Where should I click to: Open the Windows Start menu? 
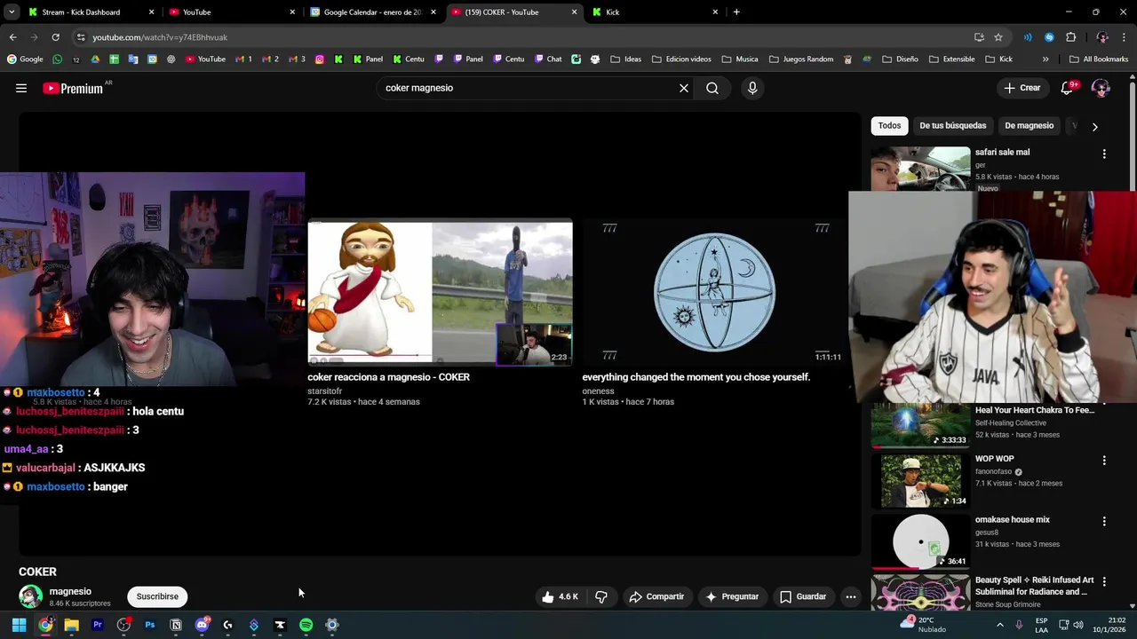pos(19,625)
